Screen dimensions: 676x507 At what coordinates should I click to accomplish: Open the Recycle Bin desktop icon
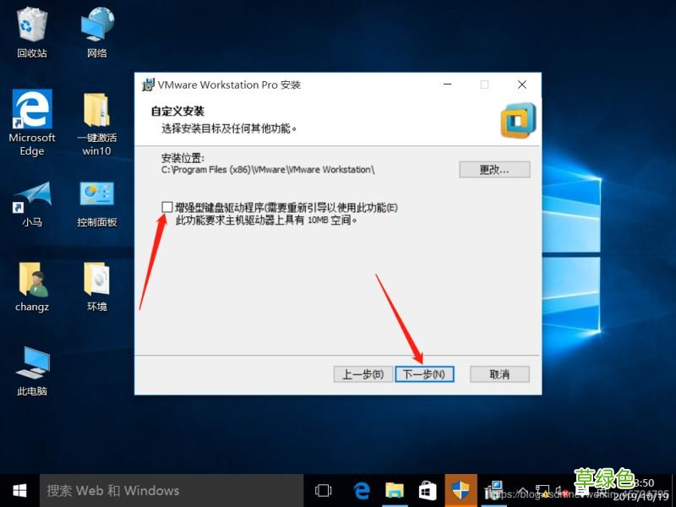(31, 32)
